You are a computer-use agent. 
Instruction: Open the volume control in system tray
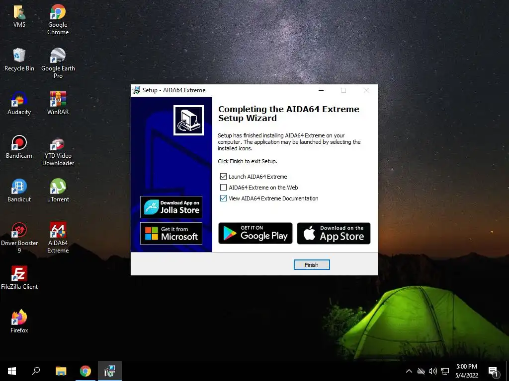click(x=433, y=371)
